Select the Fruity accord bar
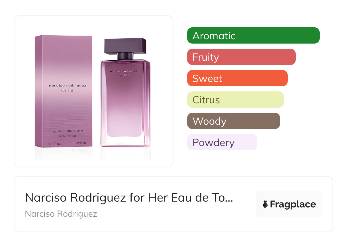Image resolution: width=347 pixels, height=246 pixels. [x=241, y=57]
